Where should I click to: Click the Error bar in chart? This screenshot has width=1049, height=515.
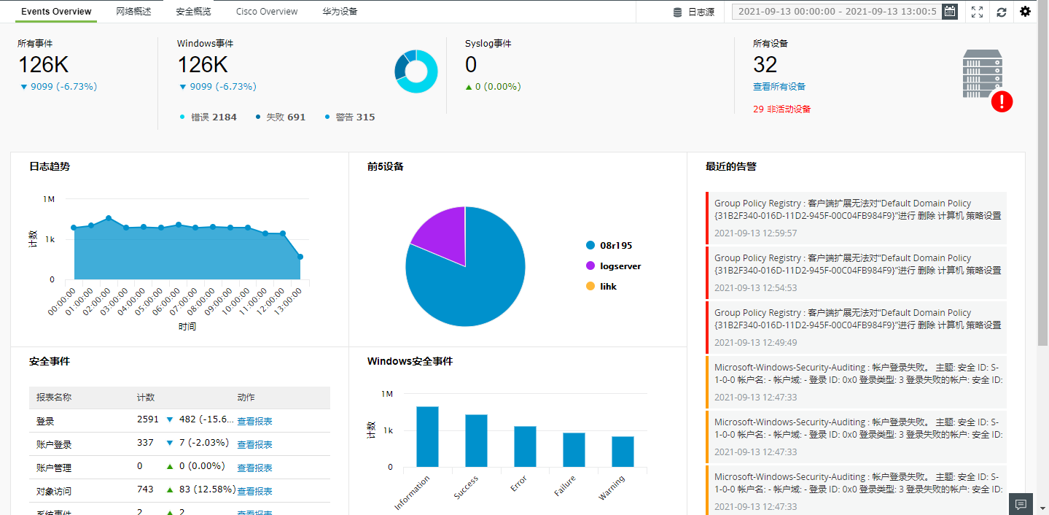525,446
